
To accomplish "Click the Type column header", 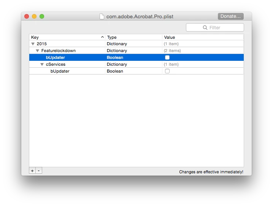I will tap(133, 37).
